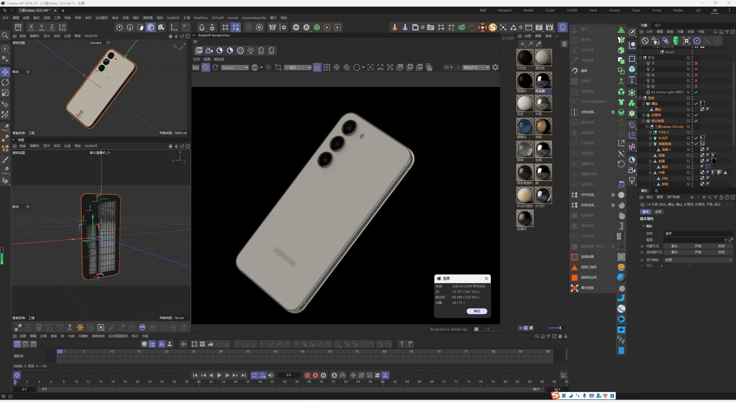The width and height of the screenshot is (736, 402).
Task: Delete material with trash icon
Action: [564, 44]
